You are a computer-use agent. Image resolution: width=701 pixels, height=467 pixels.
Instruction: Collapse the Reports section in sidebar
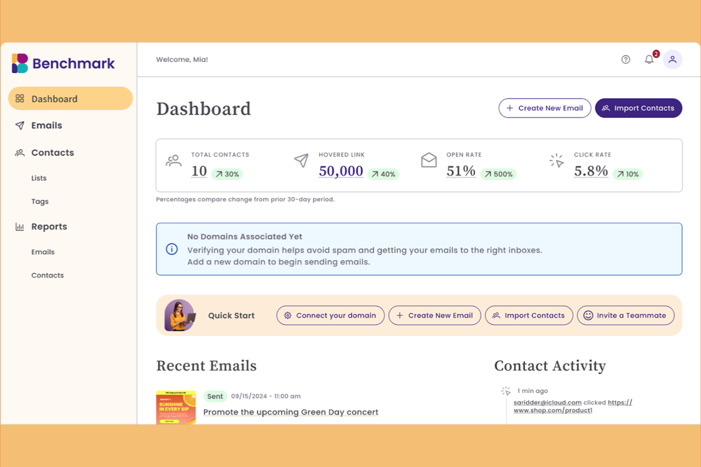(49, 226)
